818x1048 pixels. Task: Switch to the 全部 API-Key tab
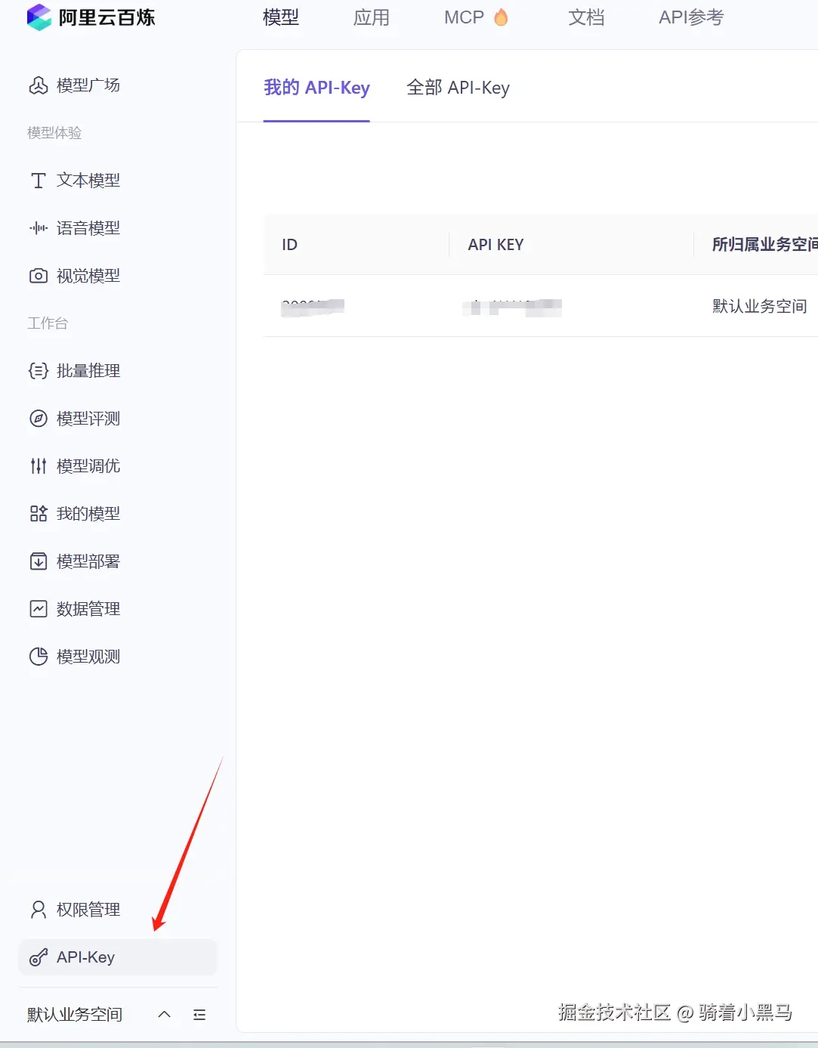coord(458,88)
